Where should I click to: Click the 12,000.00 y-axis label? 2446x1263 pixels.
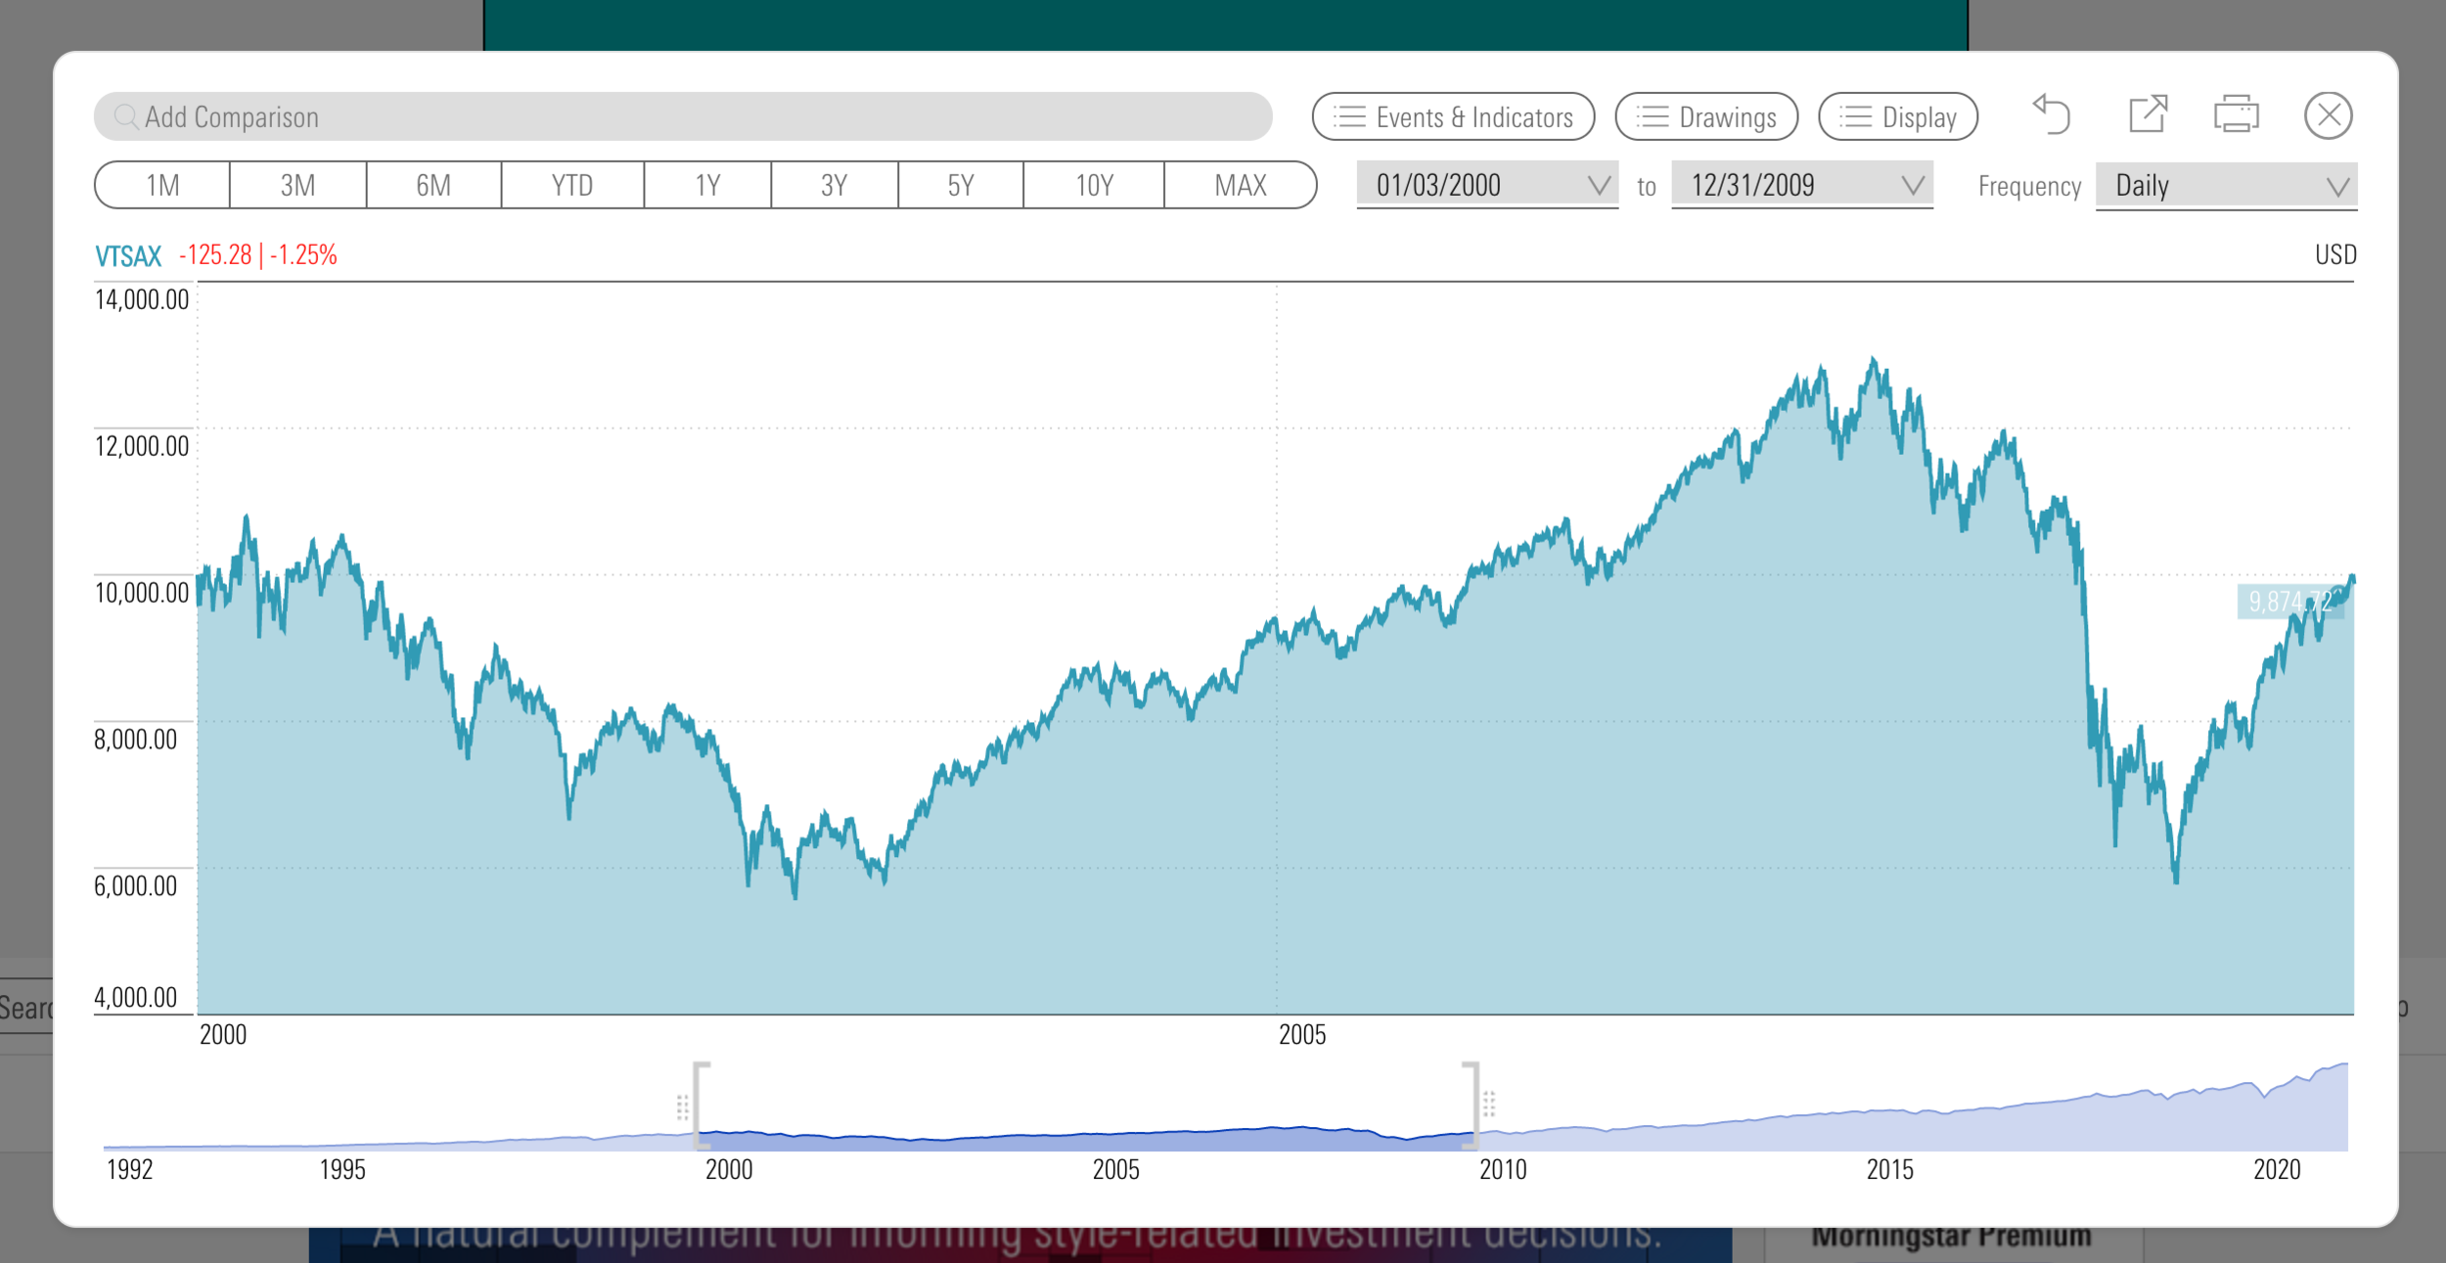tap(142, 446)
